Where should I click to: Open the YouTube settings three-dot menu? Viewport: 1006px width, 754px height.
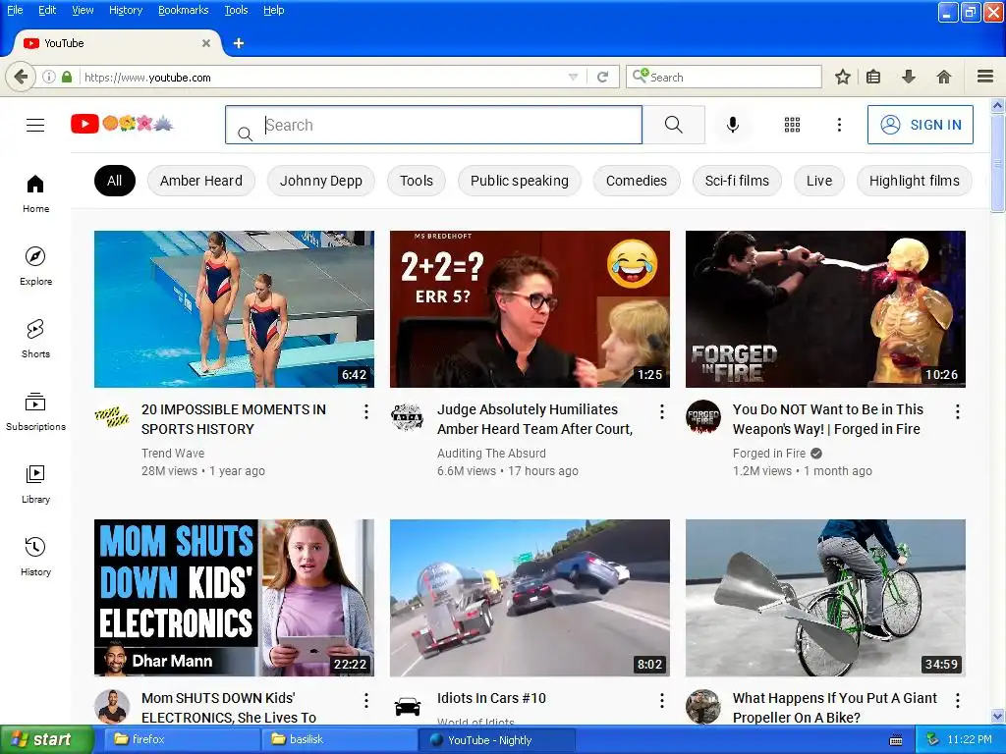point(839,125)
